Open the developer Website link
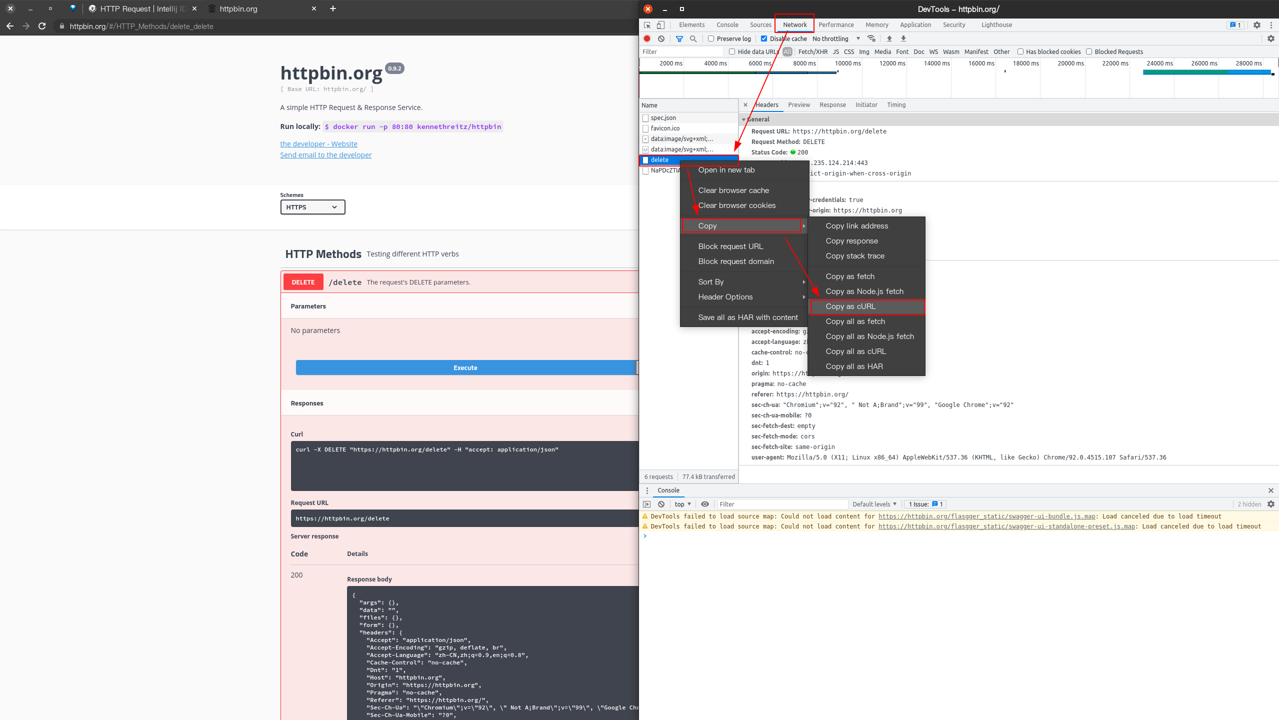 pyautogui.click(x=318, y=144)
